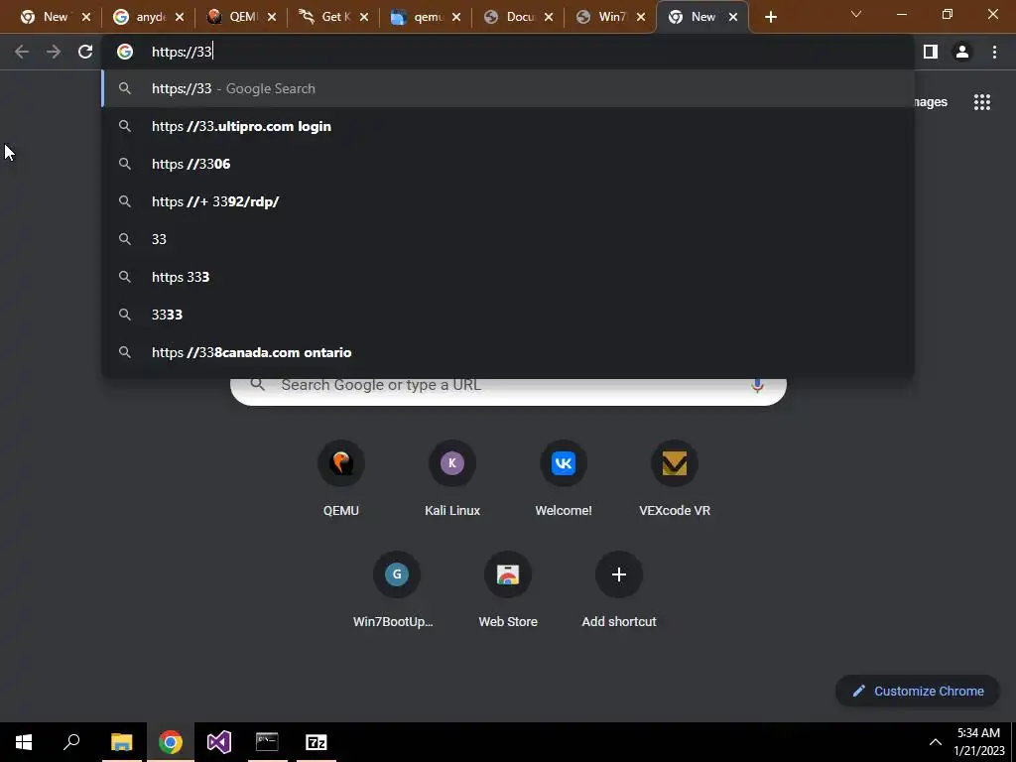Select the '338canada.com ontario' suggestion

coord(508,352)
